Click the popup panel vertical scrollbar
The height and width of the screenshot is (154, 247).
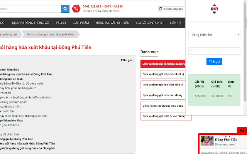coord(245,52)
